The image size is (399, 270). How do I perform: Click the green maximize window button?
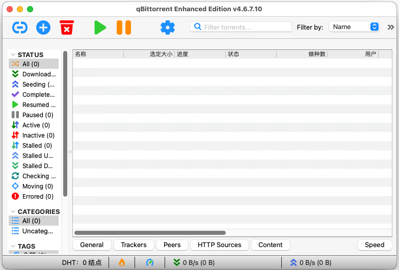30,9
